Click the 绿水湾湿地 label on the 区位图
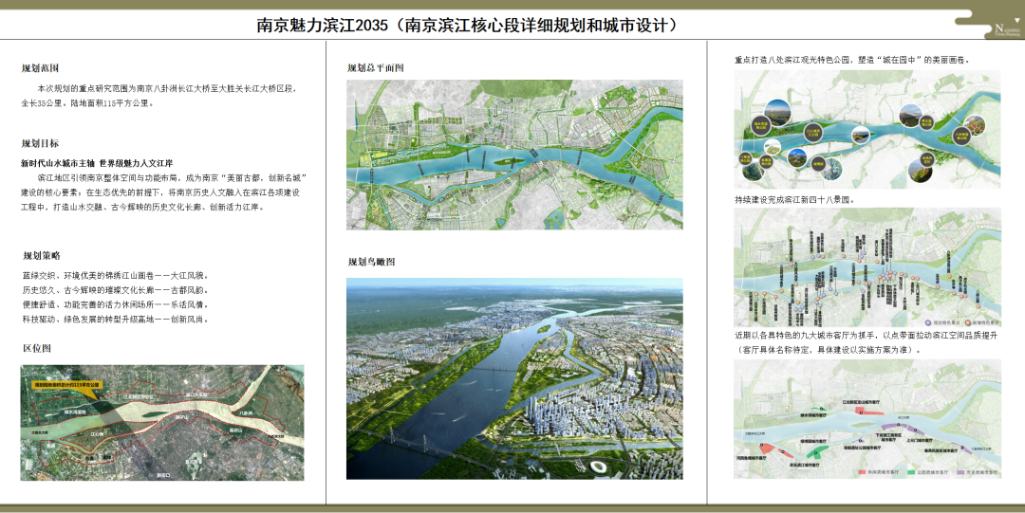 [75, 412]
